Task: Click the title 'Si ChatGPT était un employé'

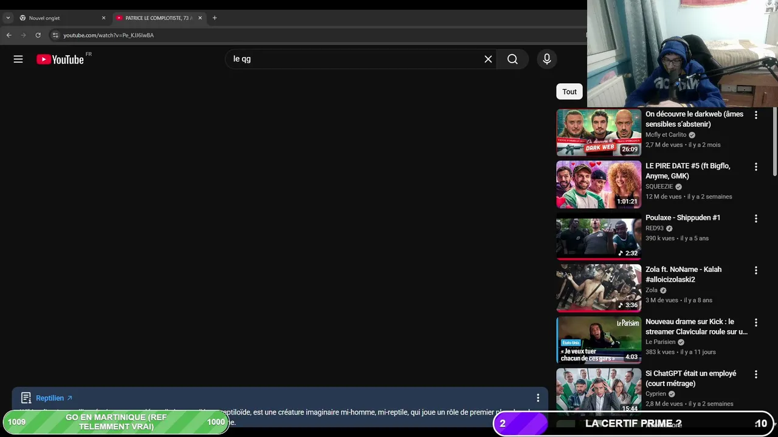Action: click(x=690, y=378)
